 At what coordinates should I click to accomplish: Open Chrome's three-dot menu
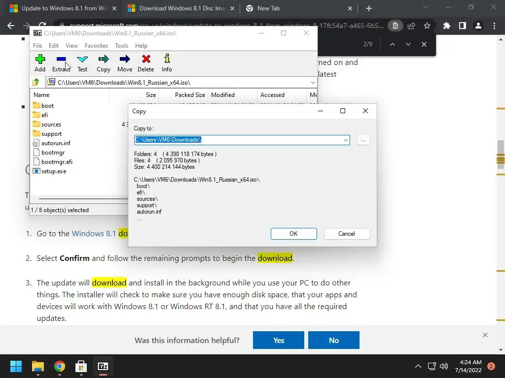(494, 26)
